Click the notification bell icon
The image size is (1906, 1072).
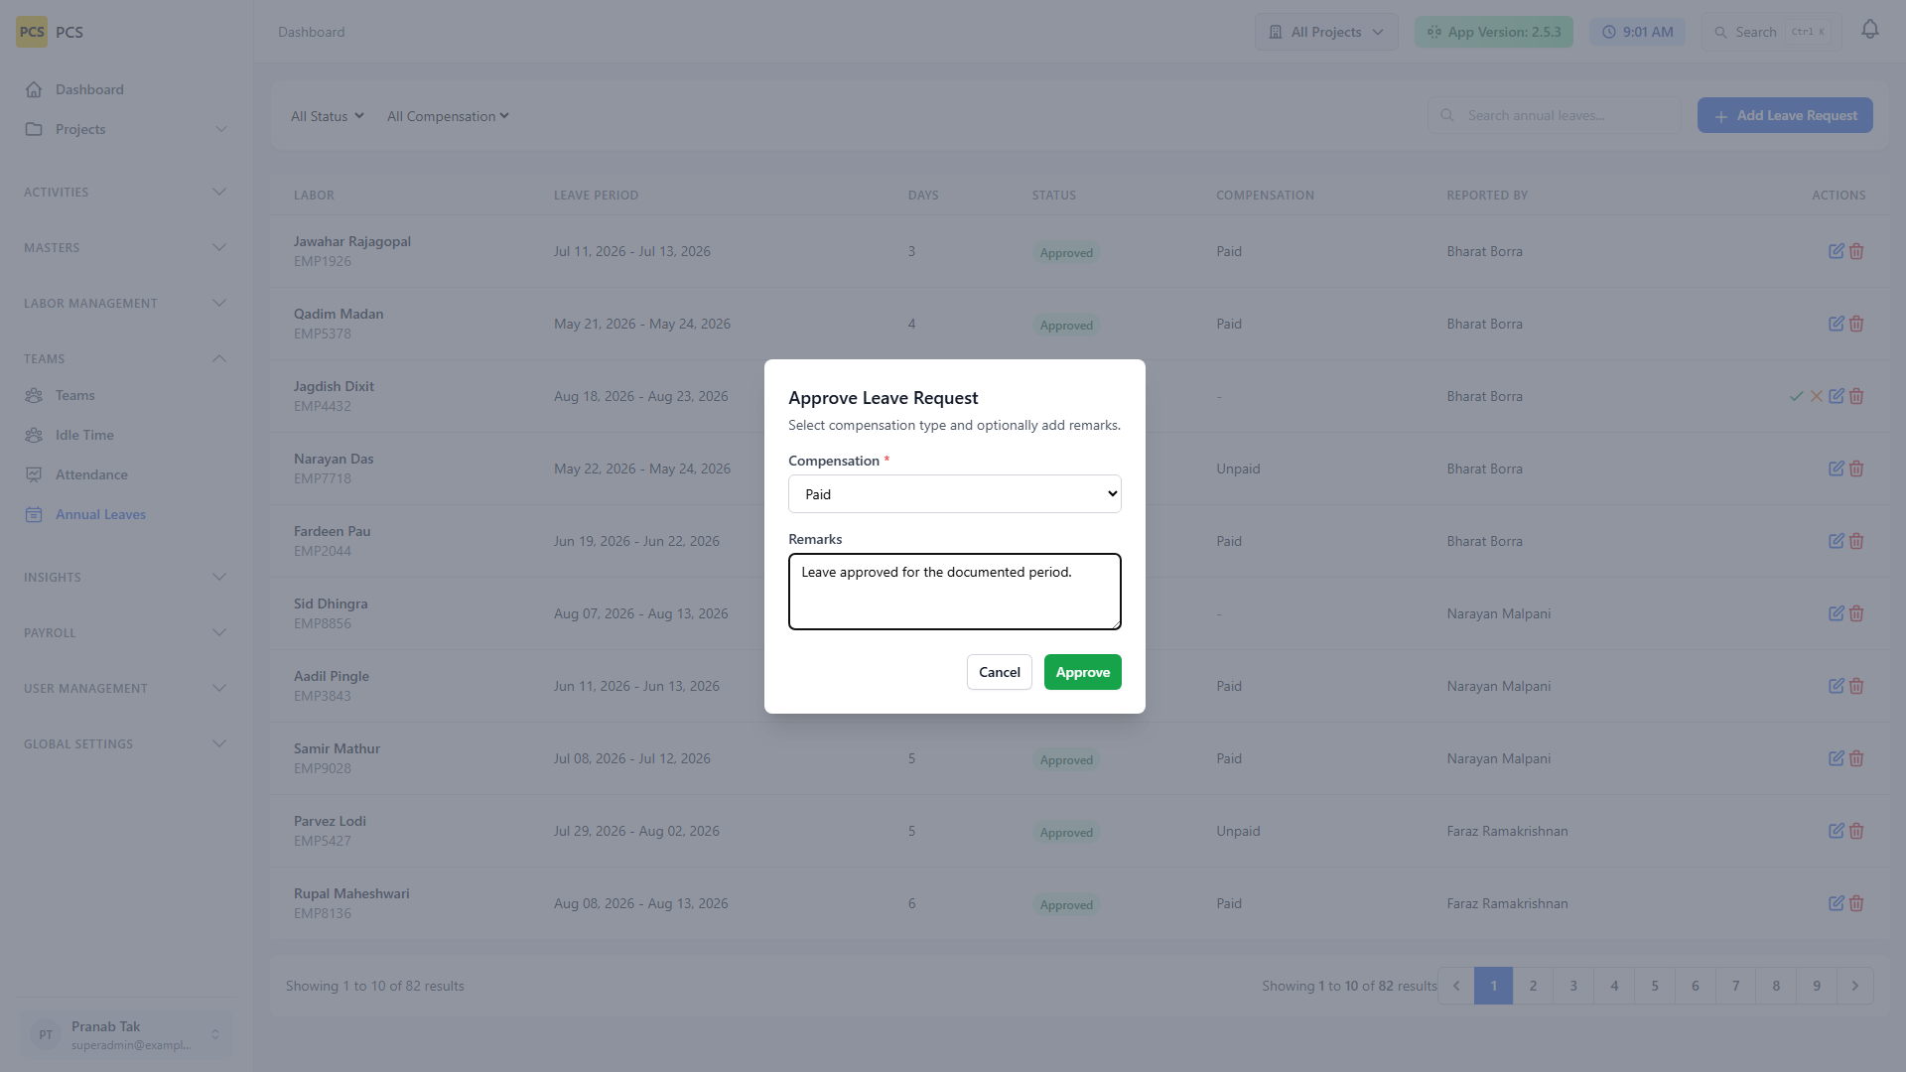coord(1869,31)
